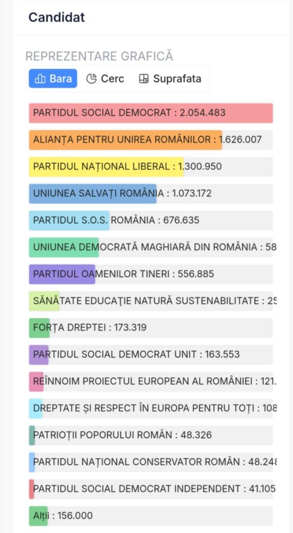Select the Partidul Oamenilor Tineri purple bar
293x533 pixels.
[62, 274]
